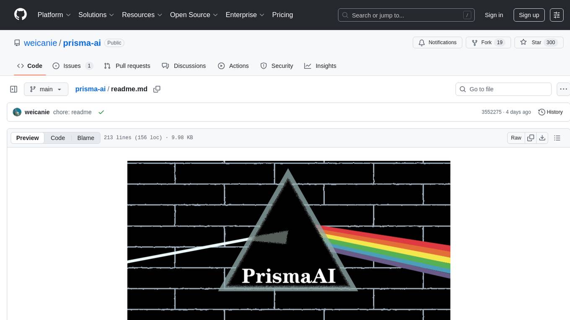Open the Issues tab
This screenshot has width=570, height=320.
click(x=72, y=66)
